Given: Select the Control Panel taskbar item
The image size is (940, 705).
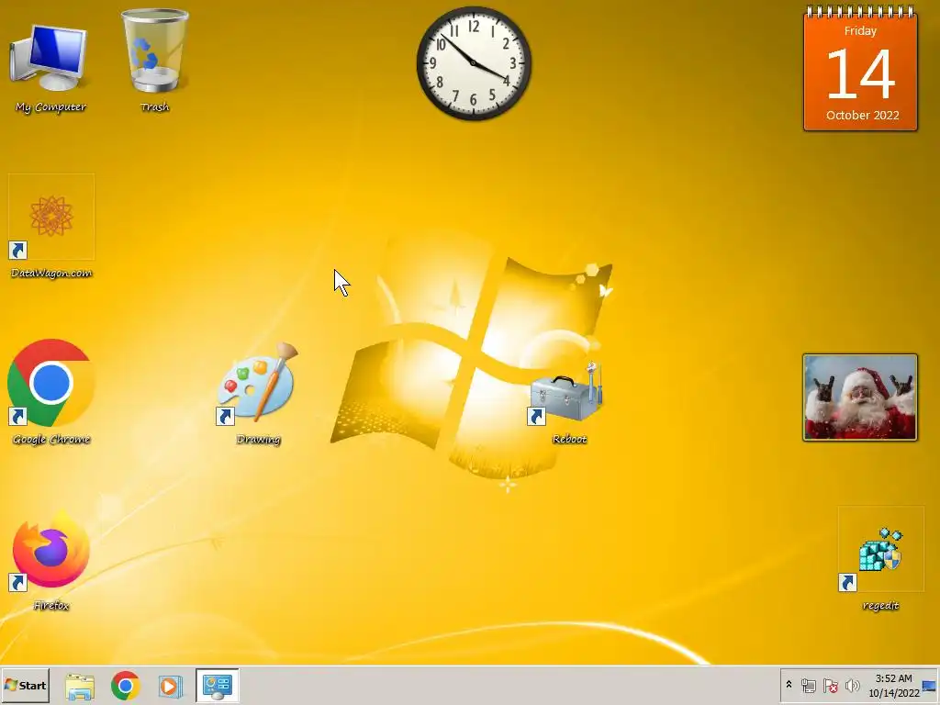Looking at the screenshot, I should (217, 686).
